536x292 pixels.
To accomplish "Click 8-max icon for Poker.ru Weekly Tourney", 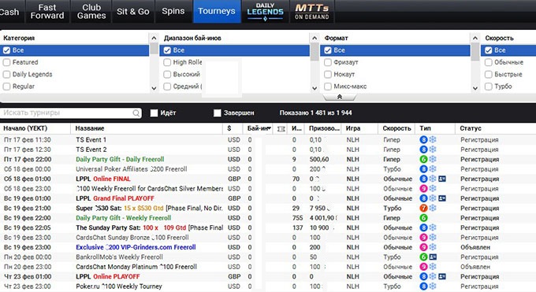I will pyautogui.click(x=423, y=286).
